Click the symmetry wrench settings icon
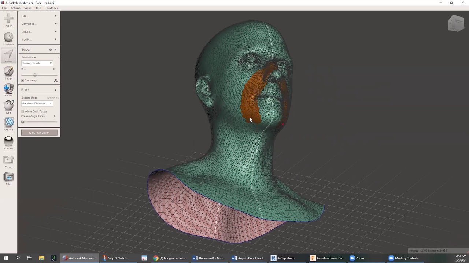The width and height of the screenshot is (469, 263). (x=56, y=80)
